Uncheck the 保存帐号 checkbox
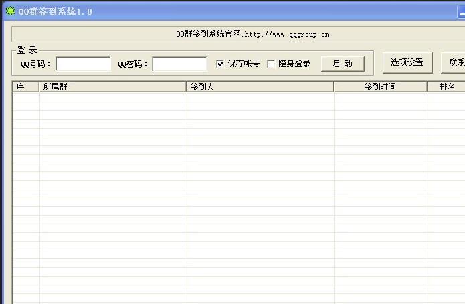 (220, 64)
